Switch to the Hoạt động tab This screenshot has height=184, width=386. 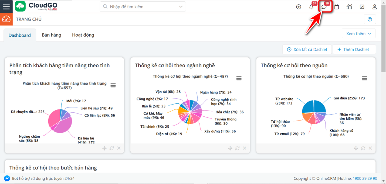coord(83,35)
